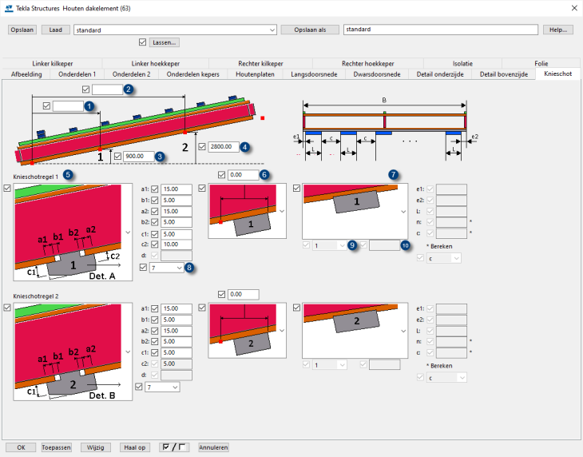Viewport: 583px width, 457px height.
Task: Click the Tekla Structures logo in title bar
Action: (8, 8)
